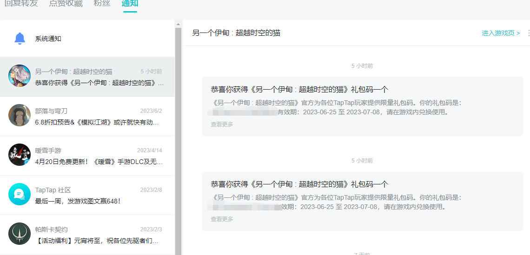Screen dimensions: 530x255
Task: Select the 通知 tab
Action: tap(130, 4)
